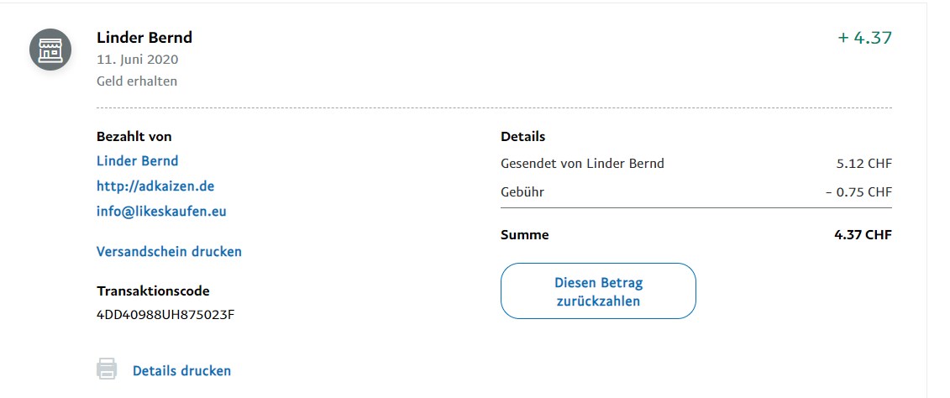Click the printer icon
The width and height of the screenshot is (950, 398).
(x=107, y=369)
